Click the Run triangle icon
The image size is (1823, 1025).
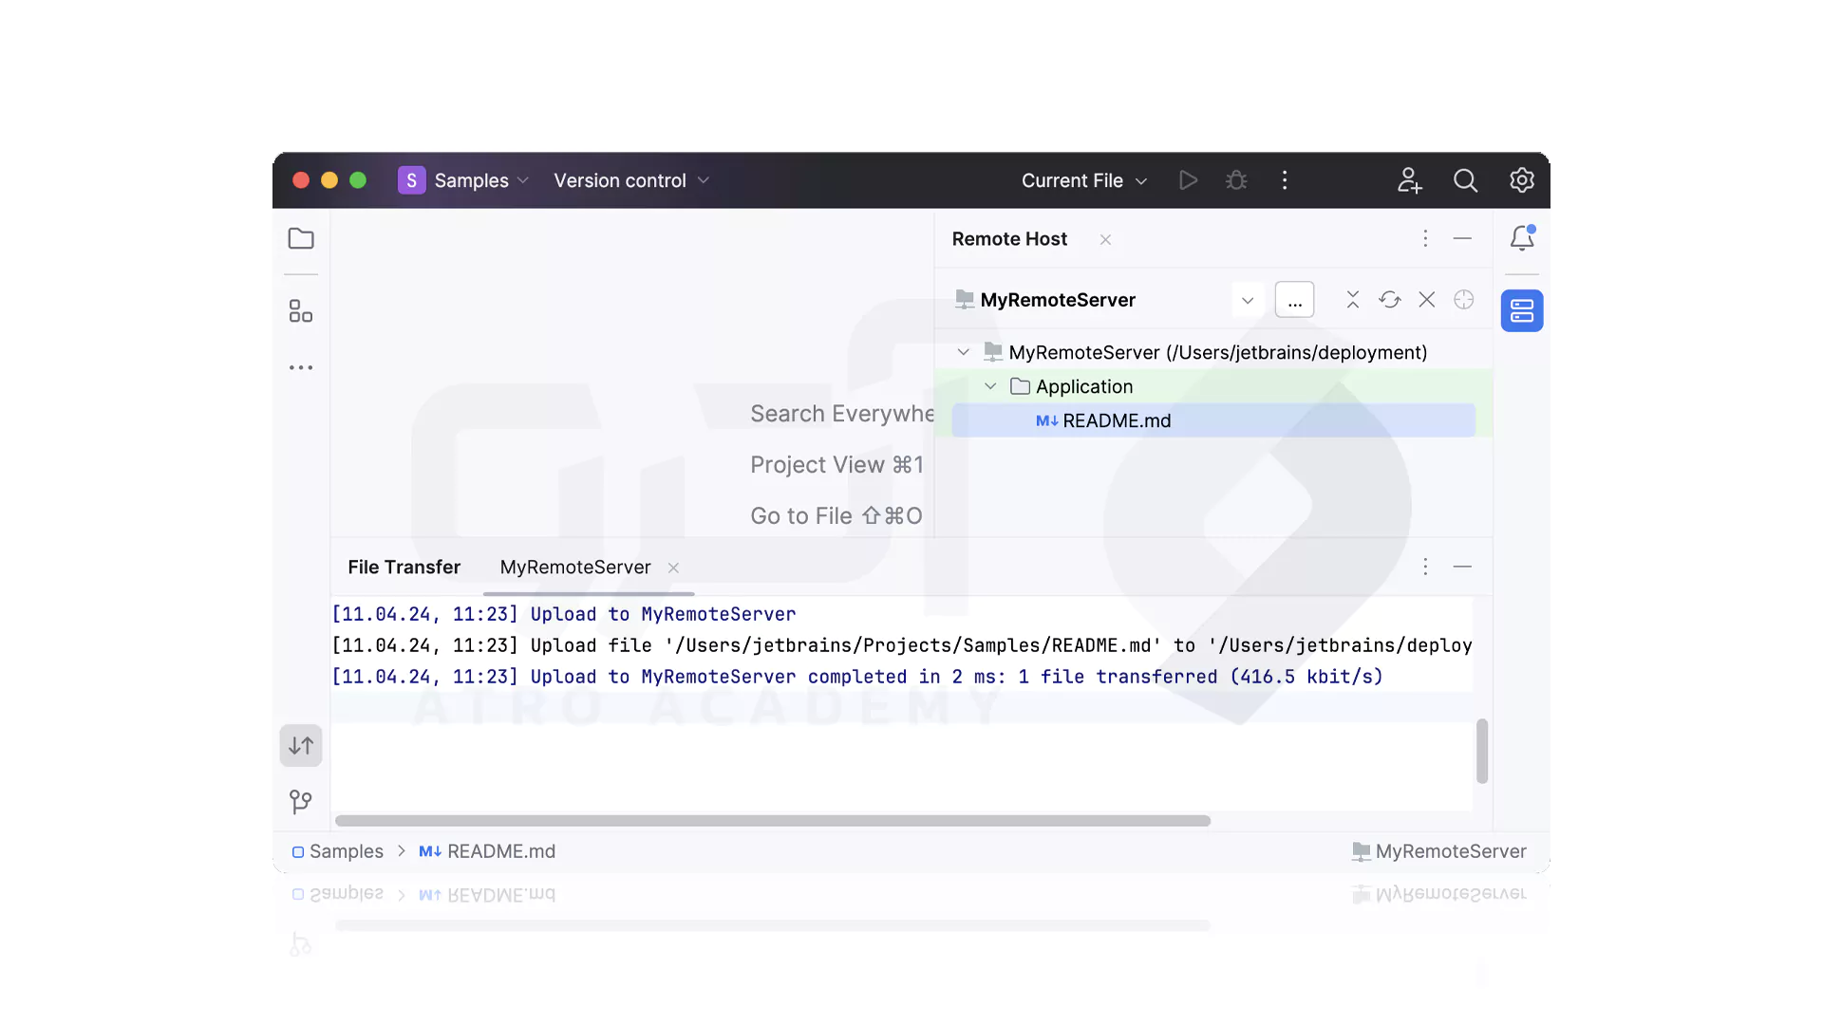[1188, 180]
